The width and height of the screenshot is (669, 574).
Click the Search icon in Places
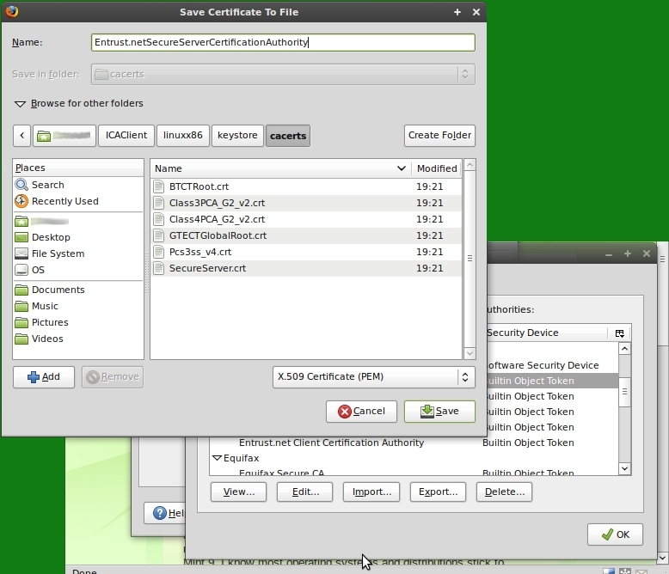coord(22,185)
